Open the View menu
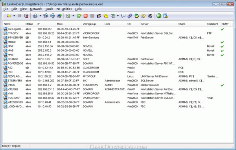Viewport: 236px width, 150px height. [x=23, y=9]
